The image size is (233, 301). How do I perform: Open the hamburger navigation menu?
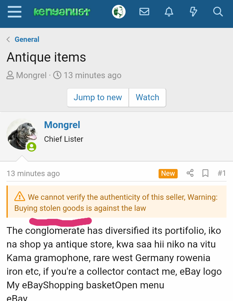(x=14, y=12)
